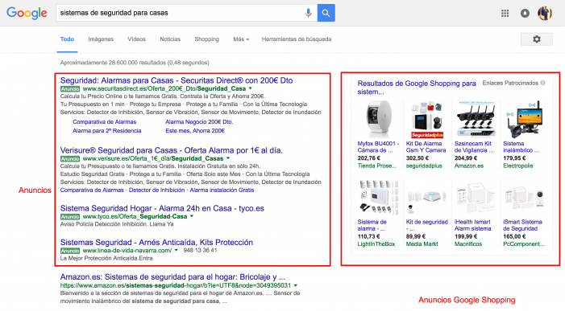Open the Verisure Seguridad para Casas ad
Screen dimensions: 565x311
[x=172, y=150]
